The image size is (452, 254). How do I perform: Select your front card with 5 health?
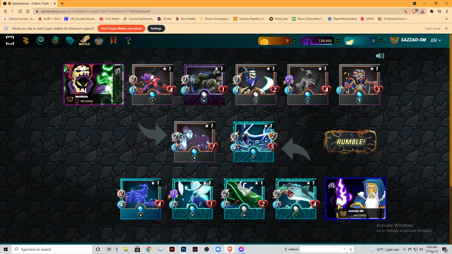tap(254, 142)
